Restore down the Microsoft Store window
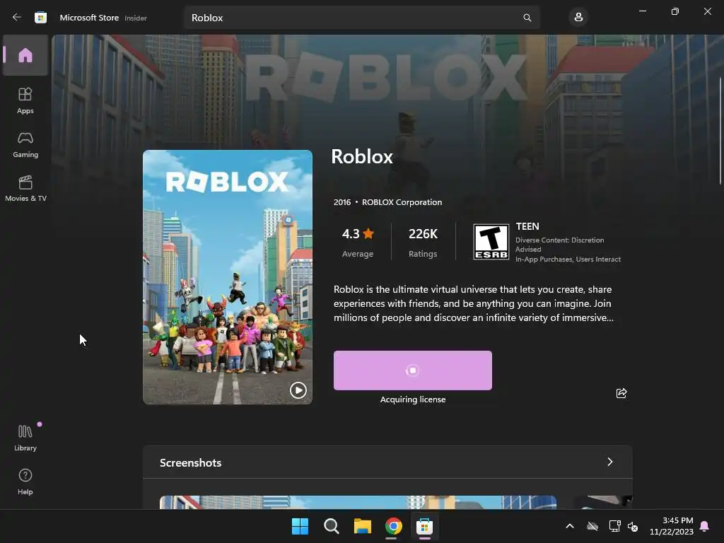The width and height of the screenshot is (724, 543). (675, 11)
